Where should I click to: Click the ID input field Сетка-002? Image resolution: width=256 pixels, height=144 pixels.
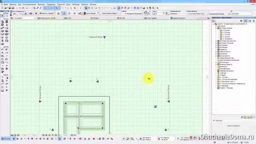coord(241,14)
